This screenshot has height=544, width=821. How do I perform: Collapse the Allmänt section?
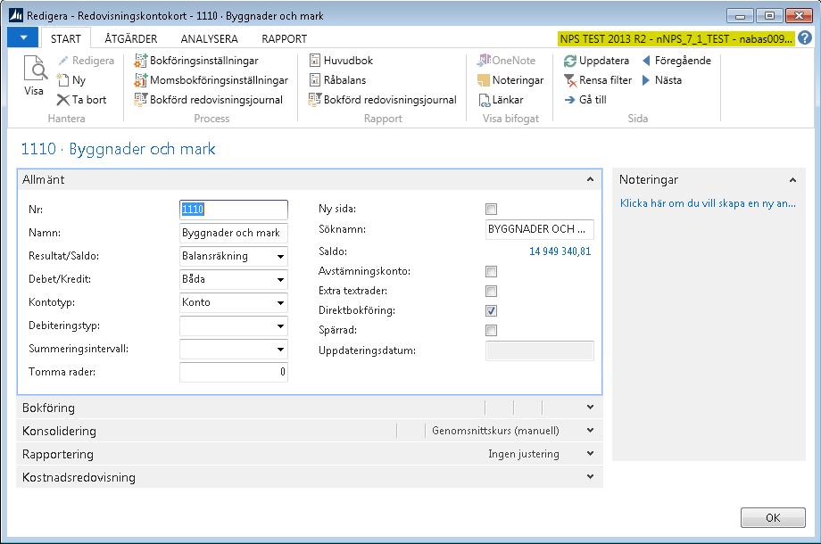point(590,179)
